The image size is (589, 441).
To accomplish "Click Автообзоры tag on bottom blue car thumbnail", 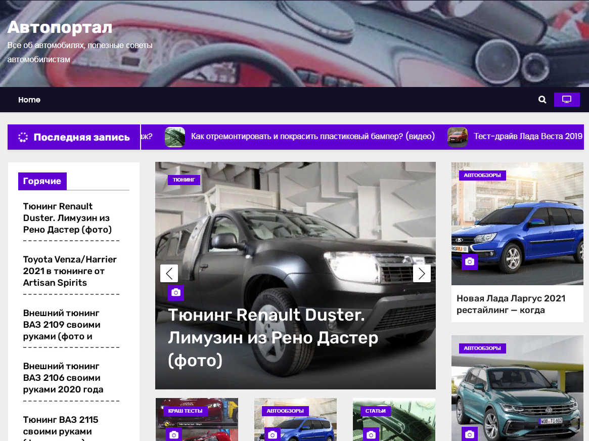I will tap(285, 411).
